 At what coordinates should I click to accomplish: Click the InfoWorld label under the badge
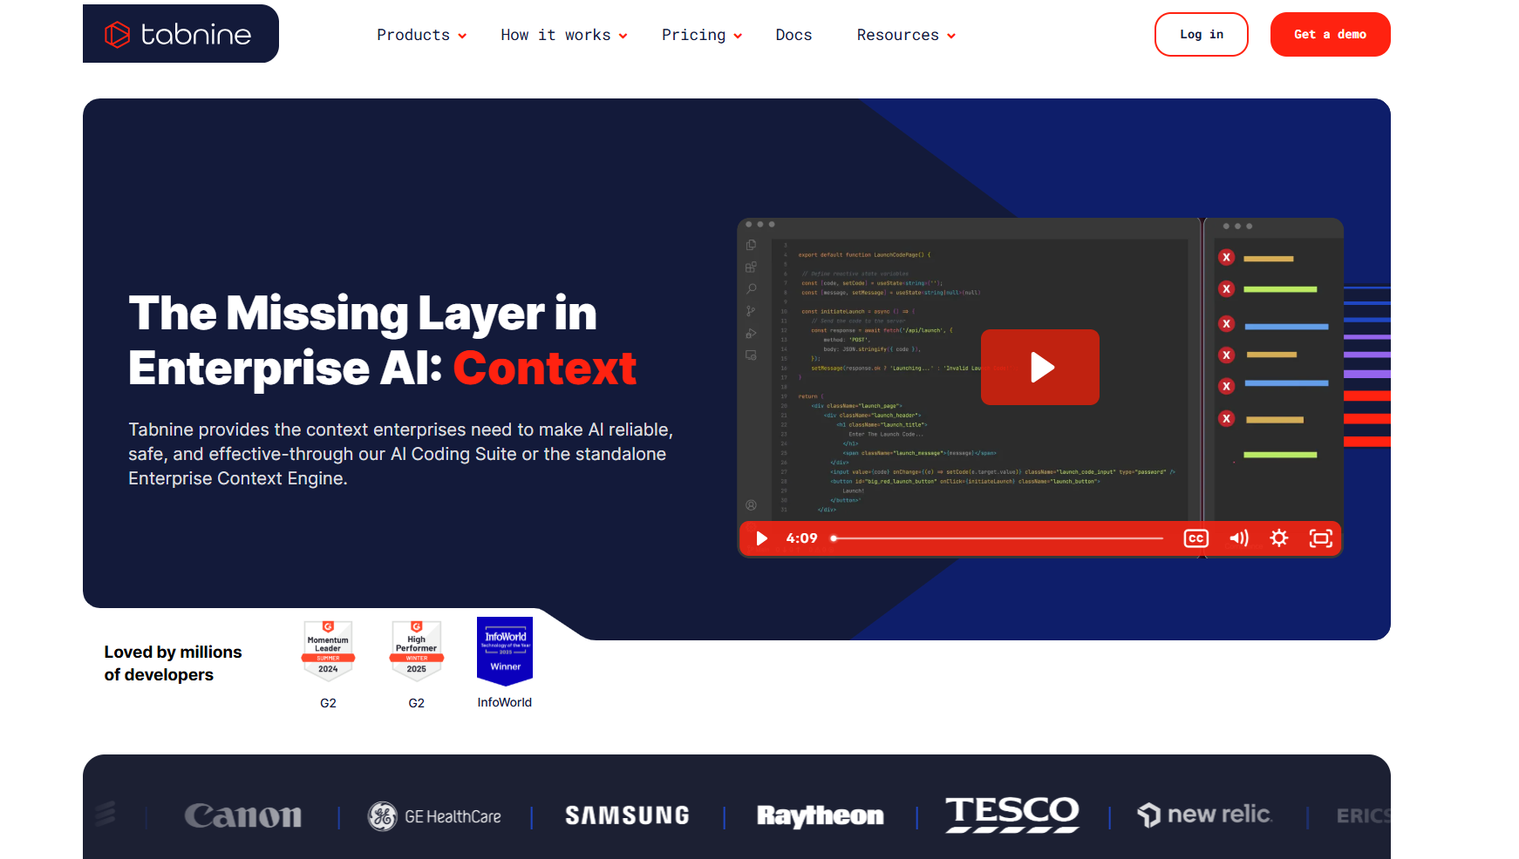tap(504, 702)
